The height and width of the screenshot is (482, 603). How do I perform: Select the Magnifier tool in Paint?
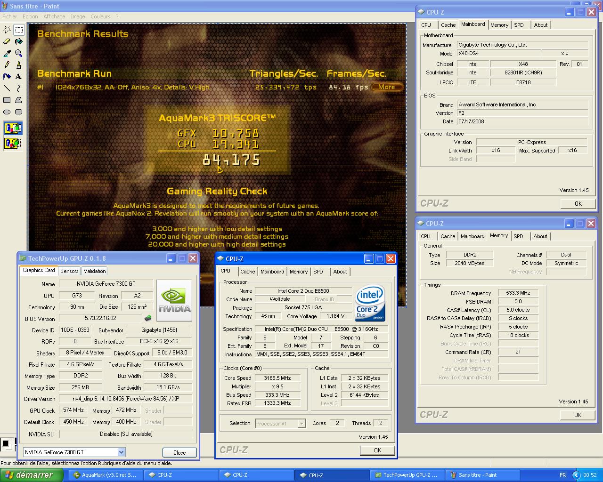coord(19,53)
